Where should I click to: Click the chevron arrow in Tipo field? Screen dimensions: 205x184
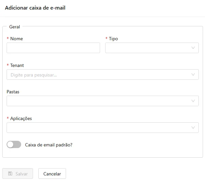(193, 48)
